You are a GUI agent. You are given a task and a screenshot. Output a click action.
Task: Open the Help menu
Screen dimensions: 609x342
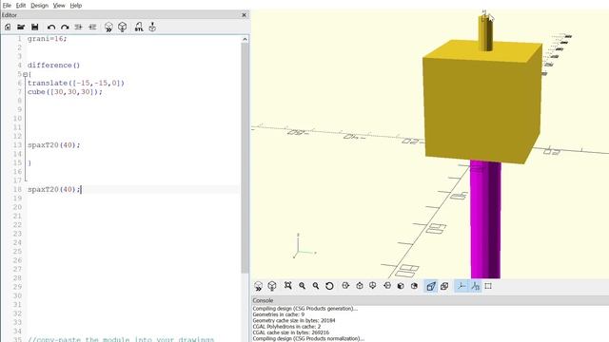pyautogui.click(x=76, y=6)
